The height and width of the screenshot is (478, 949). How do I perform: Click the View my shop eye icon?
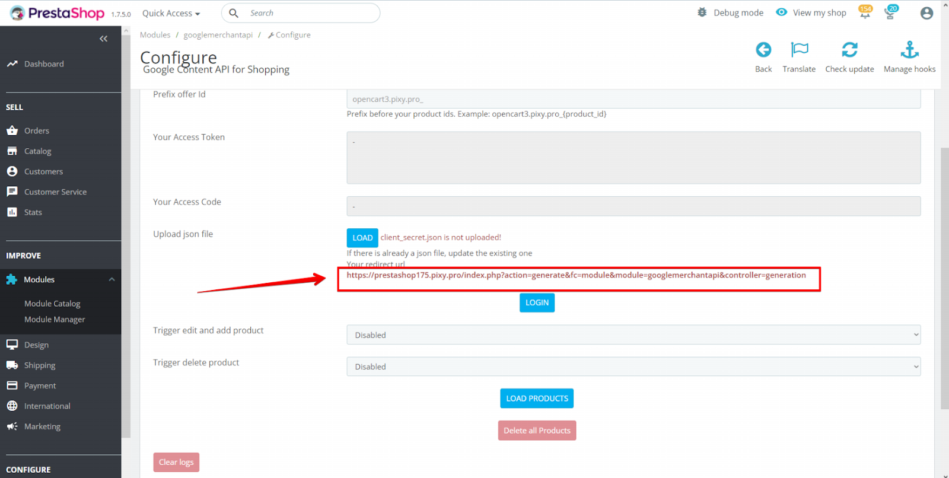(x=782, y=12)
